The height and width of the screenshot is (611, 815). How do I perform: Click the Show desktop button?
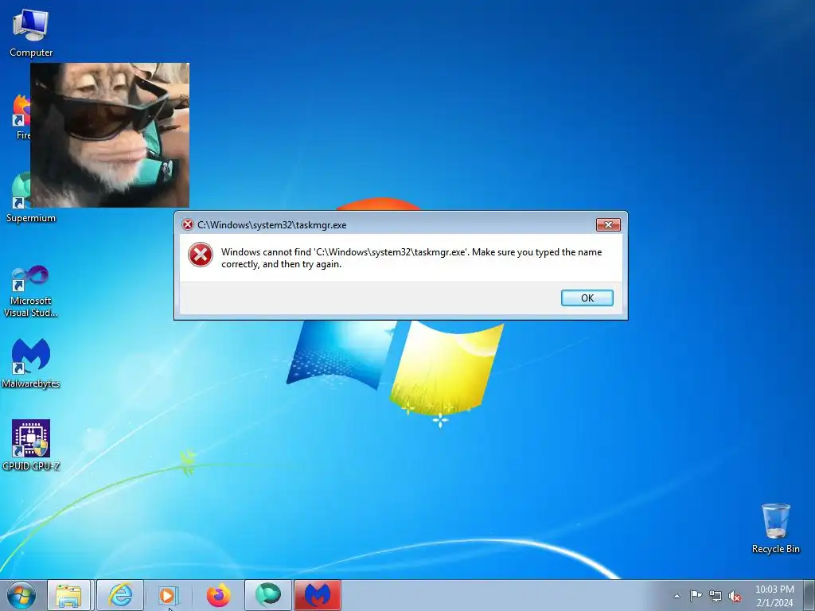pyautogui.click(x=809, y=595)
